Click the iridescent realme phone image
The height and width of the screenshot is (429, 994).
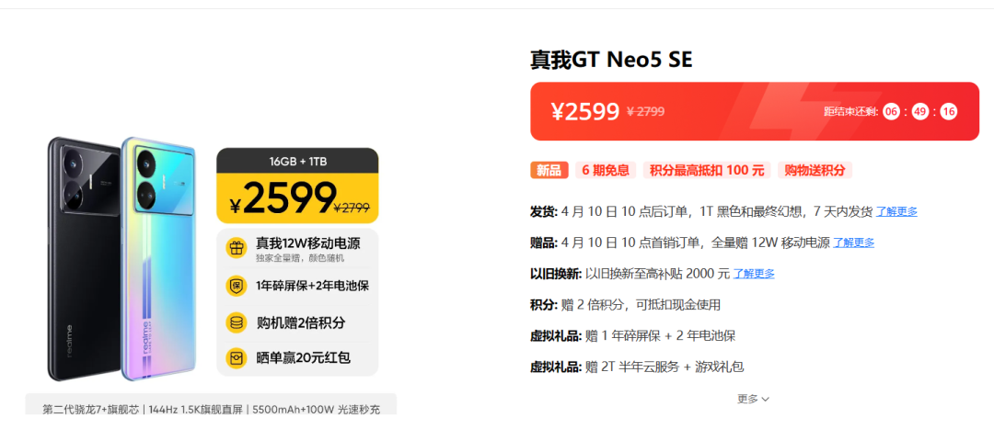pos(158,259)
